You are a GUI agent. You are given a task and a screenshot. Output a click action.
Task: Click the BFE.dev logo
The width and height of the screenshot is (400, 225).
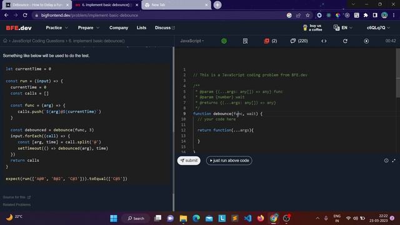(x=19, y=27)
